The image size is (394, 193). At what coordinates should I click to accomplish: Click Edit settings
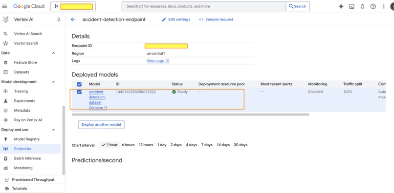coord(176,19)
